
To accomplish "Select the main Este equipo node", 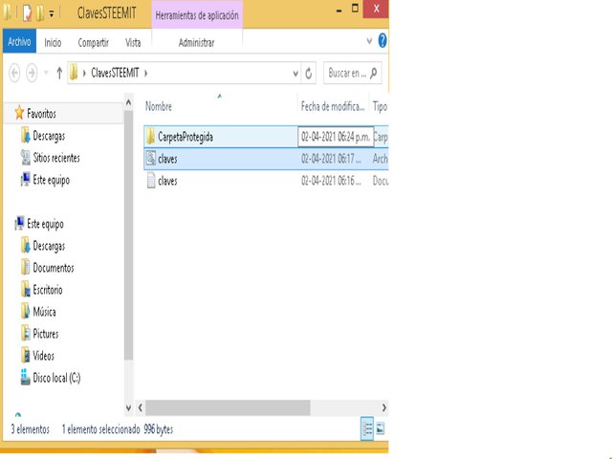I will (x=45, y=224).
